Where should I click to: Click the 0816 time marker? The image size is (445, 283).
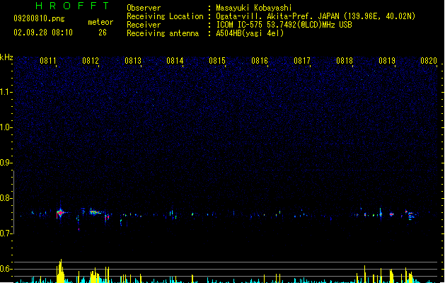coord(260,61)
